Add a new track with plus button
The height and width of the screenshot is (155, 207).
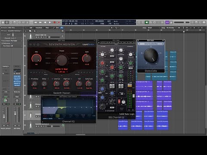pyautogui.click(x=26, y=31)
